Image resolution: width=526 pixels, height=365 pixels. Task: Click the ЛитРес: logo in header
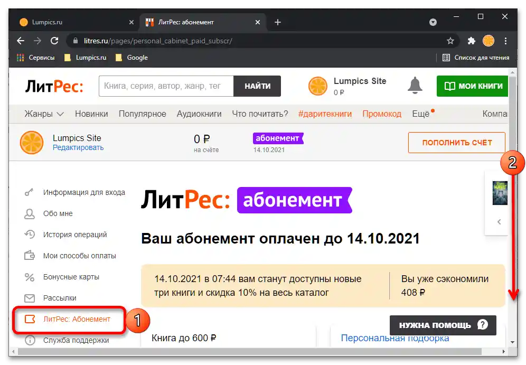pyautogui.click(x=54, y=87)
